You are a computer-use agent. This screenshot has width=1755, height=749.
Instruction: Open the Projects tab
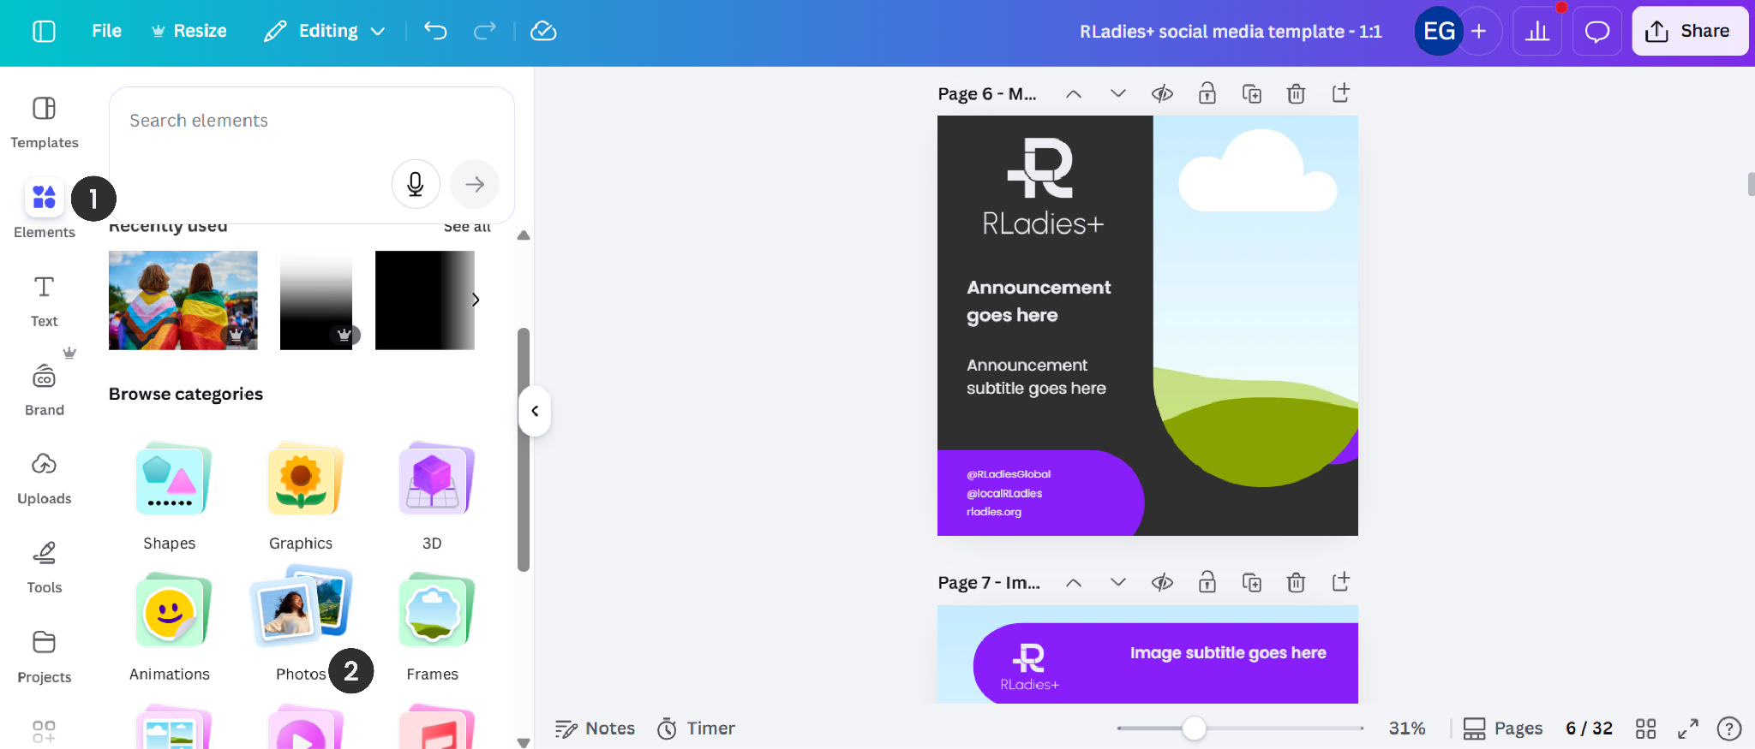click(x=45, y=657)
